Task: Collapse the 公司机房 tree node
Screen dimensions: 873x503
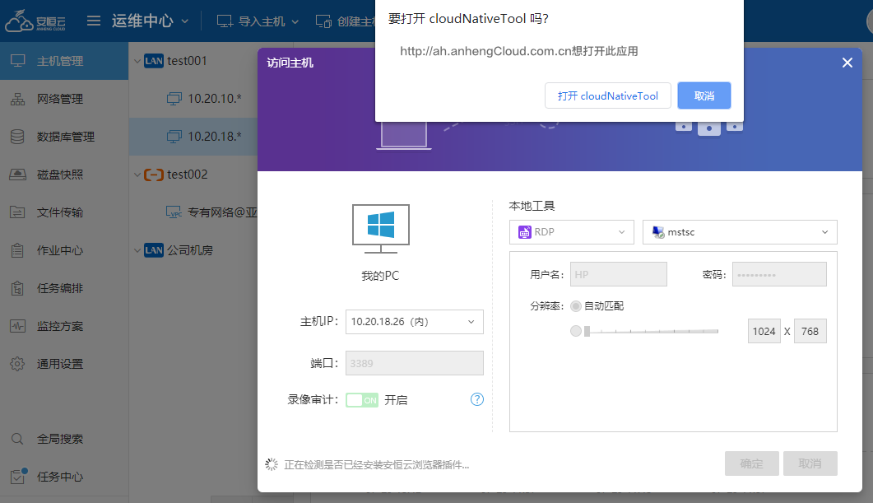Action: (137, 250)
